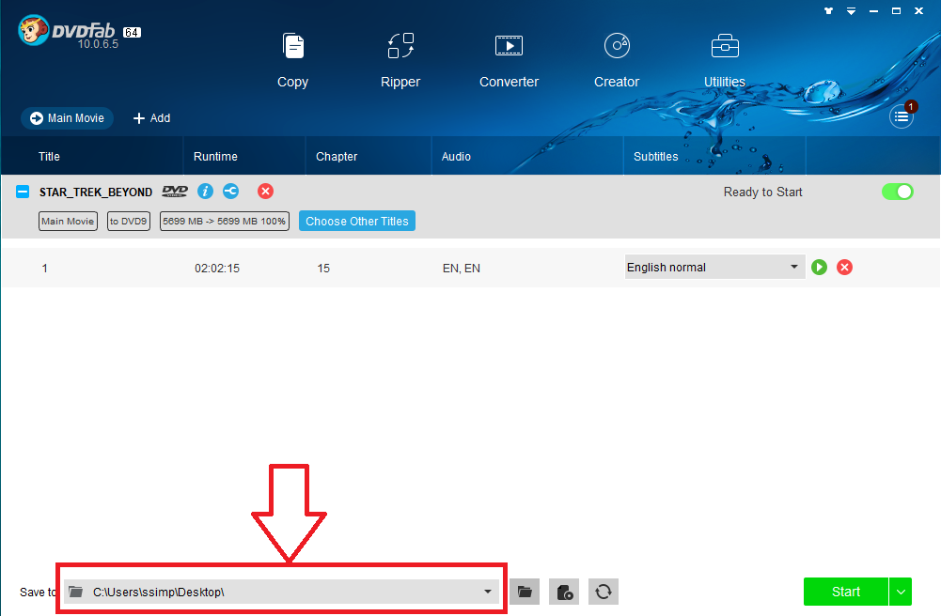Preview title 1 with green play icon
941x616 pixels.
tap(819, 268)
